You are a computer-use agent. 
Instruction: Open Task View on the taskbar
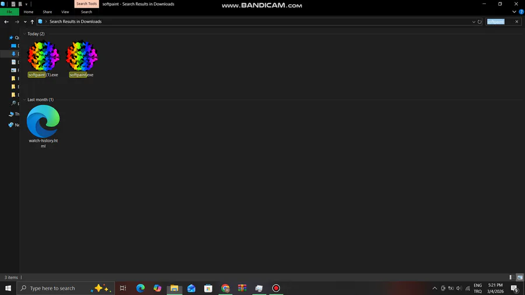pyautogui.click(x=123, y=288)
